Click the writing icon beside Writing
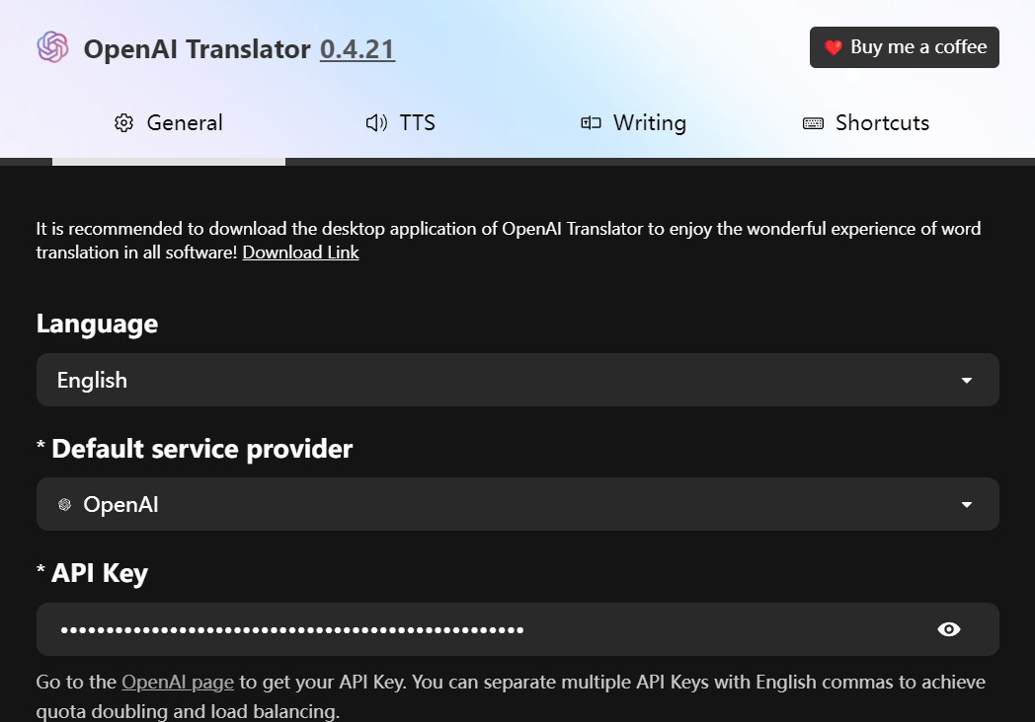 tap(591, 123)
